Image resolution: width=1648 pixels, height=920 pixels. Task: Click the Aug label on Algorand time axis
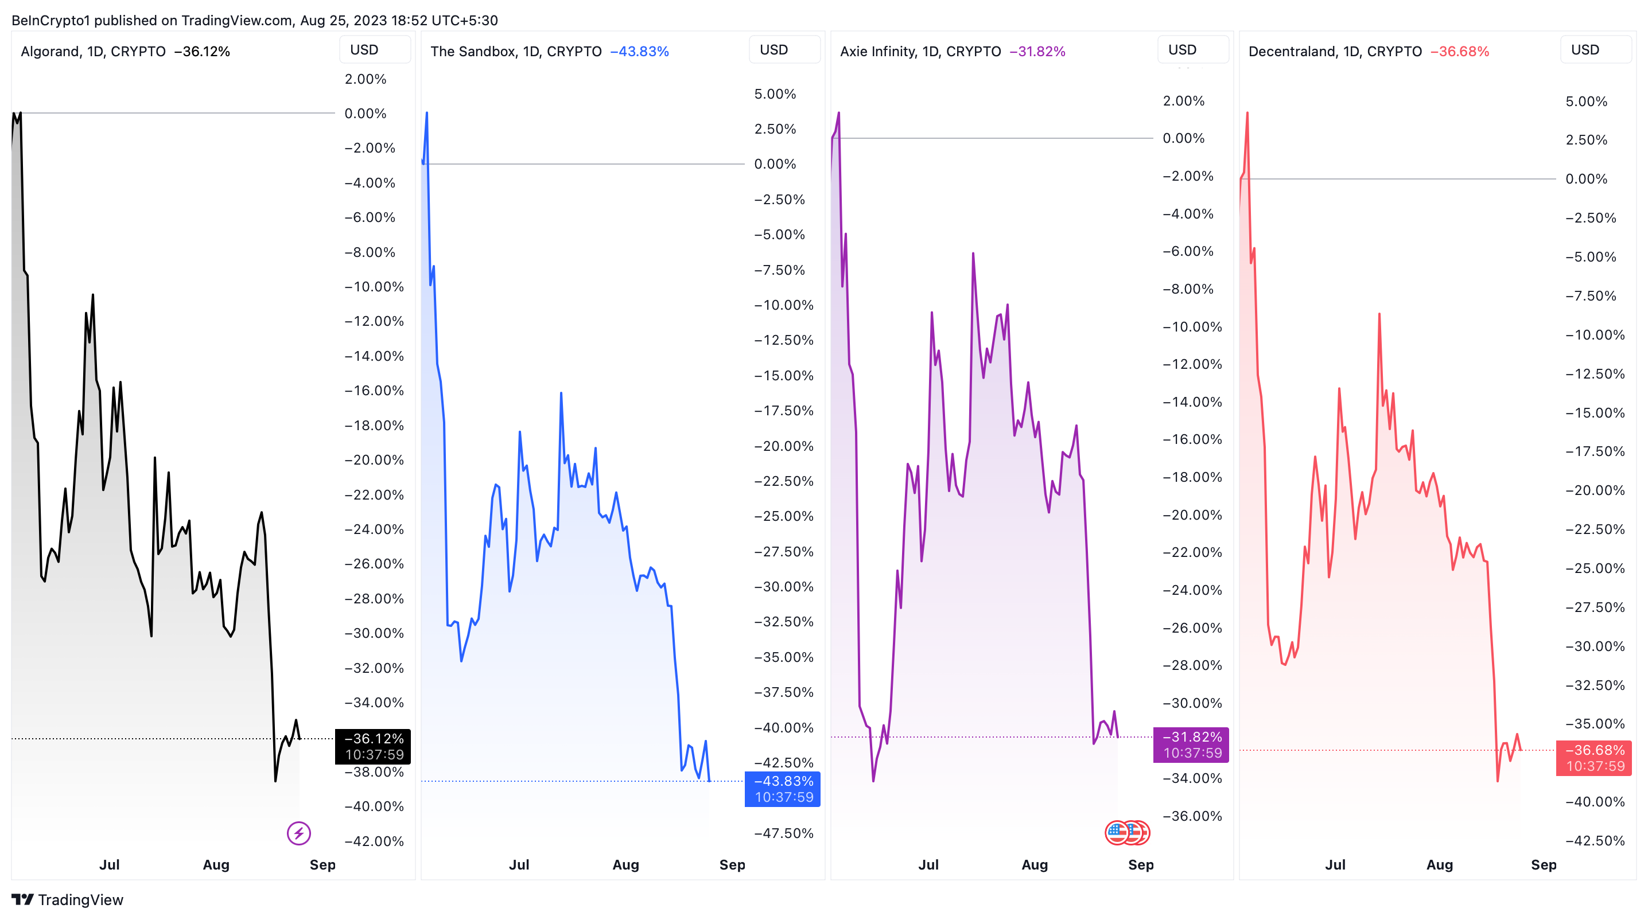(216, 865)
